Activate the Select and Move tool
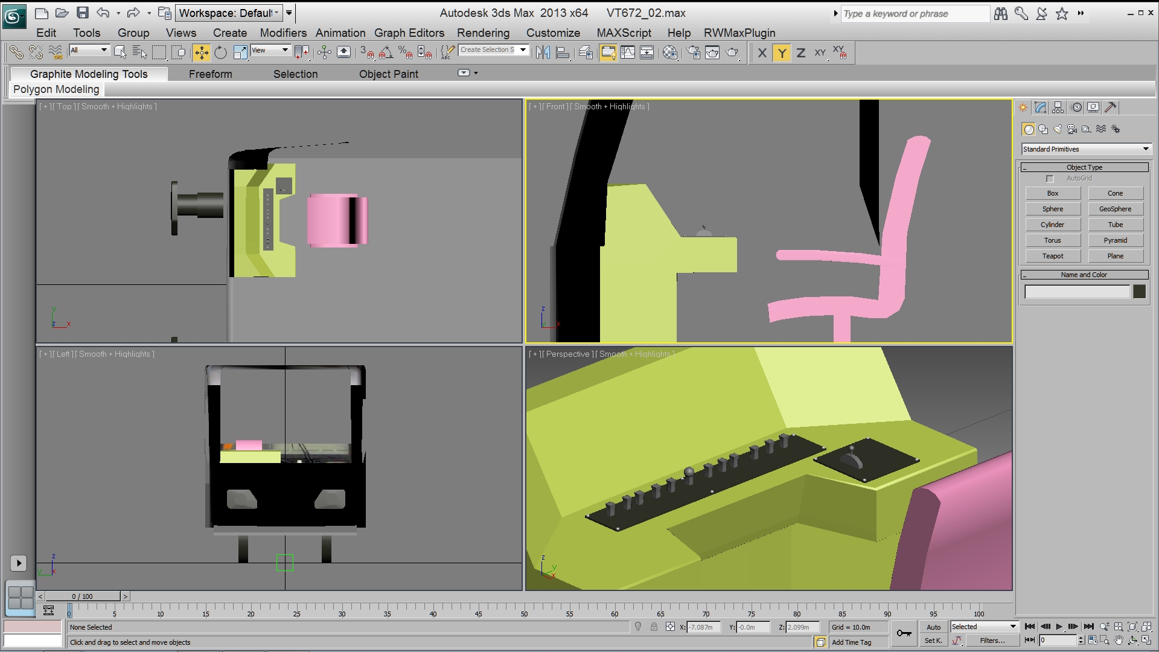 click(201, 53)
